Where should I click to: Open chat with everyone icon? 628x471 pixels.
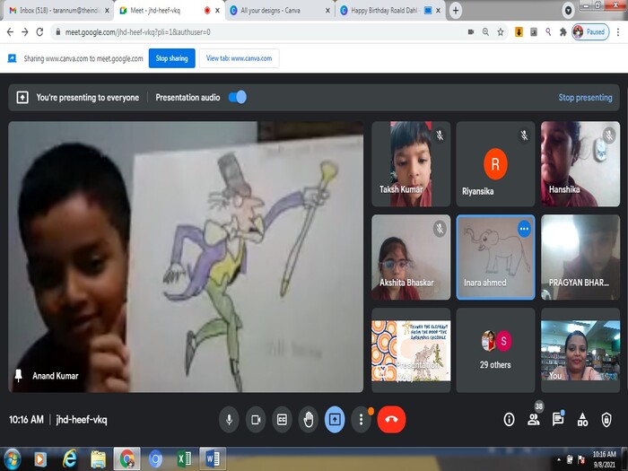(x=558, y=419)
